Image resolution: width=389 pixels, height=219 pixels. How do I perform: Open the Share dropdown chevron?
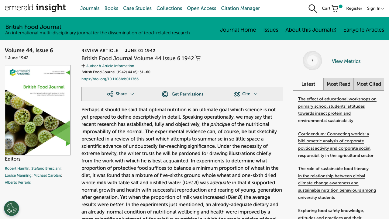tap(132, 94)
